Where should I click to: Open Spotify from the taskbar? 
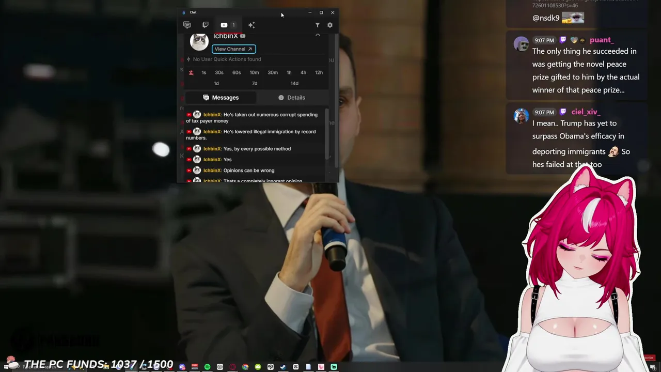pos(207,367)
